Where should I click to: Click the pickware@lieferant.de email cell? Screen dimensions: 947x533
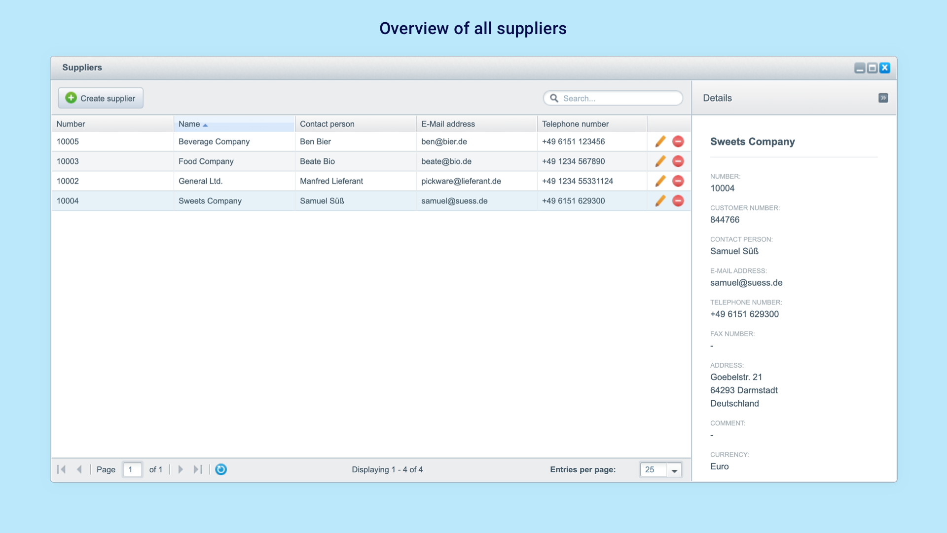[476, 181]
